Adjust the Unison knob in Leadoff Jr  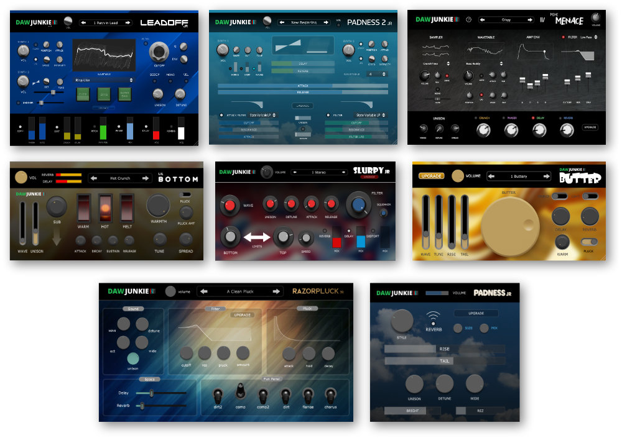[158, 94]
